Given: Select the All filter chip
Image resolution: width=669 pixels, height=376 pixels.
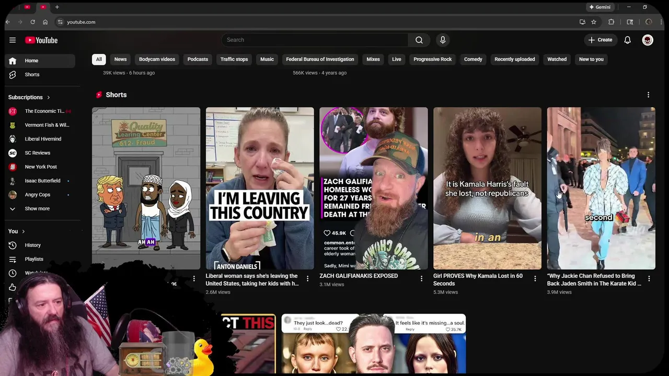Looking at the screenshot, I should (99, 60).
